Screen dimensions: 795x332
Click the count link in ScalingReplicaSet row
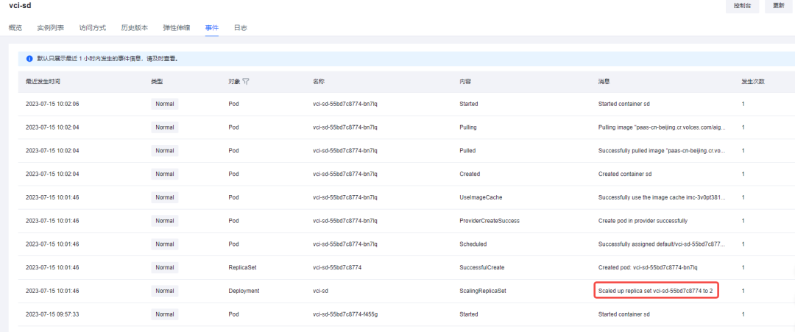pyautogui.click(x=743, y=291)
